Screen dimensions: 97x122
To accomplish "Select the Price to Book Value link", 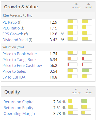I will pos(20,54).
